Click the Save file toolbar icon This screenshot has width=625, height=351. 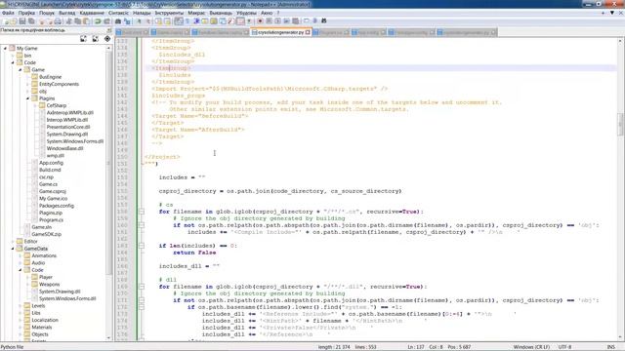[22, 20]
